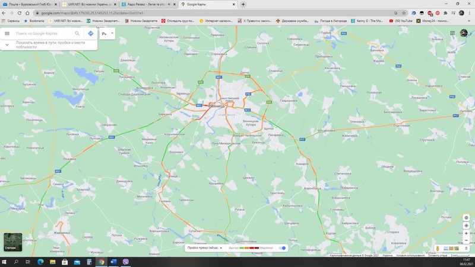Open the media control icon in toolbar
Screen dimensions: 475x267
pos(453,13)
